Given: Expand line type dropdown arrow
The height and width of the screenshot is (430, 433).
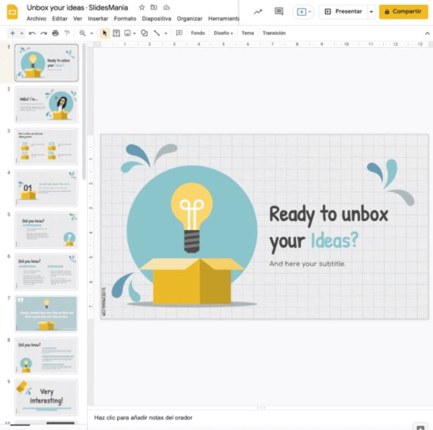Looking at the screenshot, I should click(x=166, y=34).
